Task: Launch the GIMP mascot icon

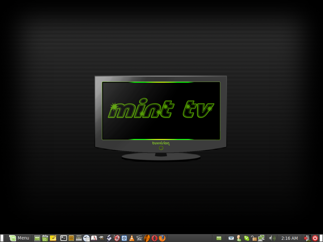Action: (101, 238)
